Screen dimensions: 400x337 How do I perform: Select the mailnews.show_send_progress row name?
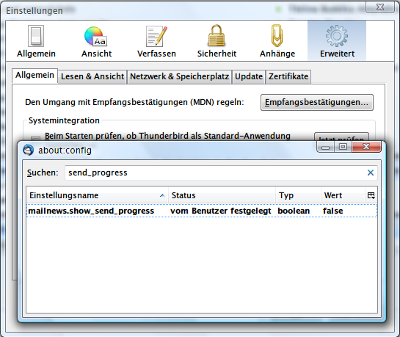[x=91, y=211]
